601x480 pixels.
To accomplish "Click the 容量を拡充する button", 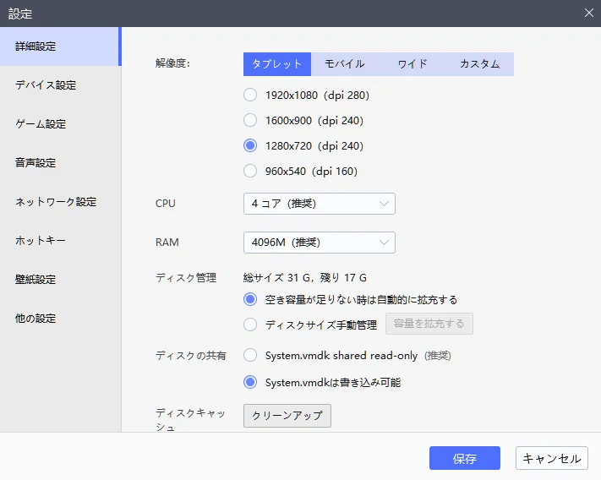I will click(x=429, y=324).
